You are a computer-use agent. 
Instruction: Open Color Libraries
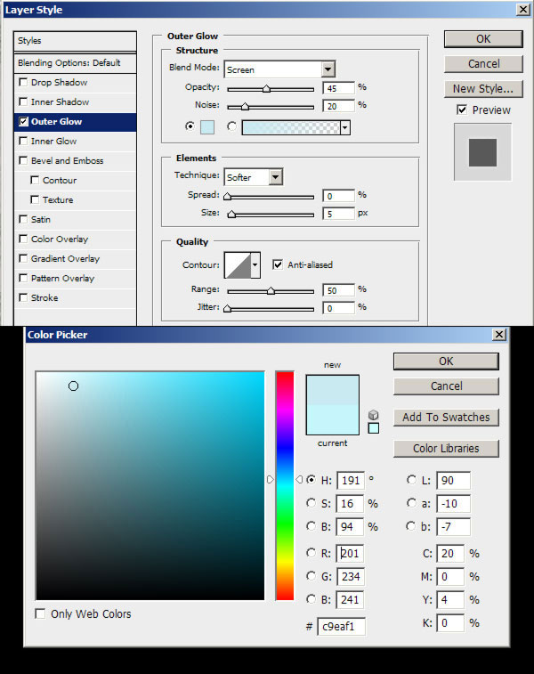pyautogui.click(x=446, y=448)
